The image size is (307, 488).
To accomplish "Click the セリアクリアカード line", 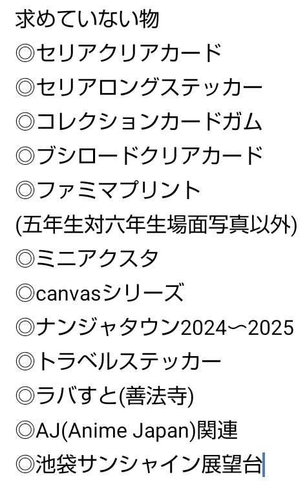I will pyautogui.click(x=119, y=52).
